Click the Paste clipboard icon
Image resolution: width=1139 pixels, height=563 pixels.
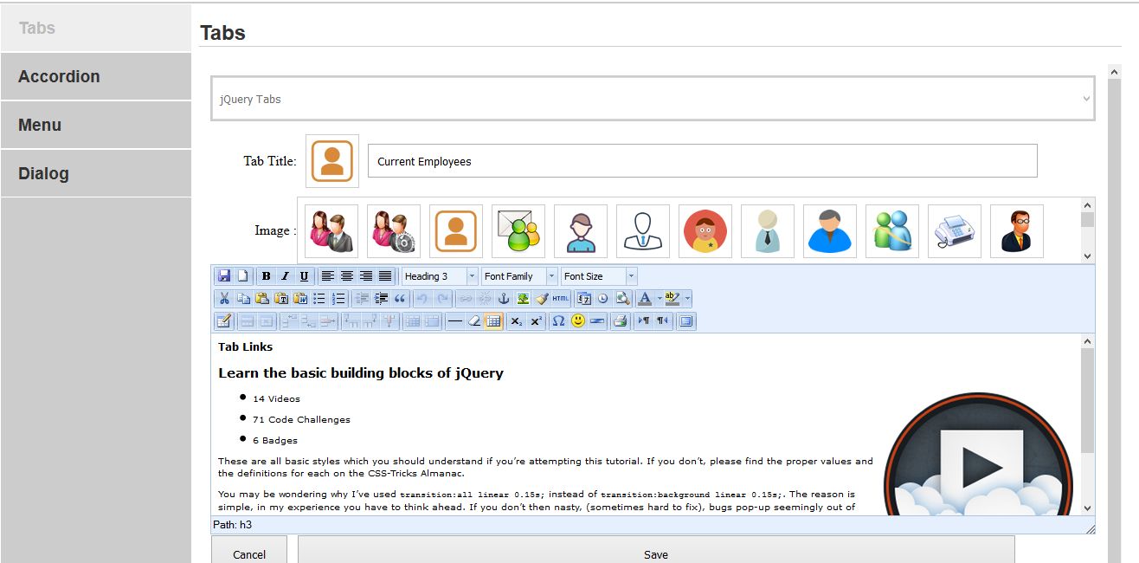(262, 299)
